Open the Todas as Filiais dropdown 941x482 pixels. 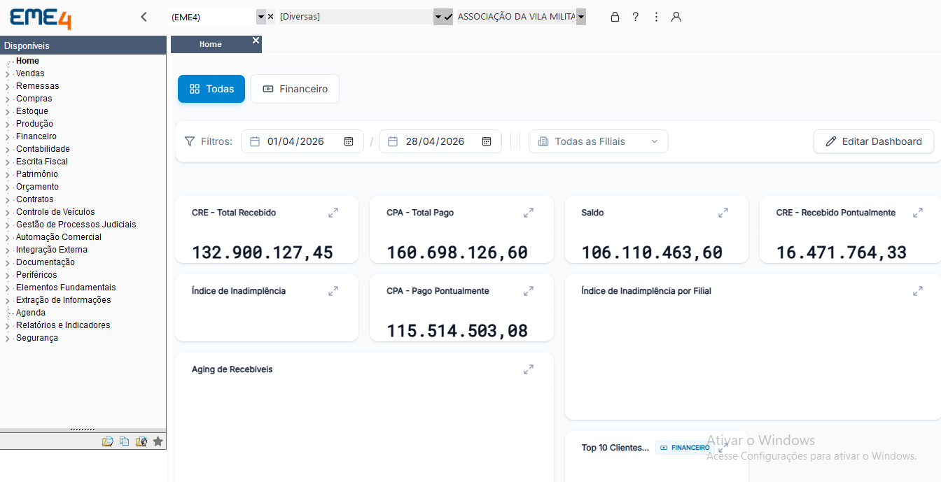599,141
